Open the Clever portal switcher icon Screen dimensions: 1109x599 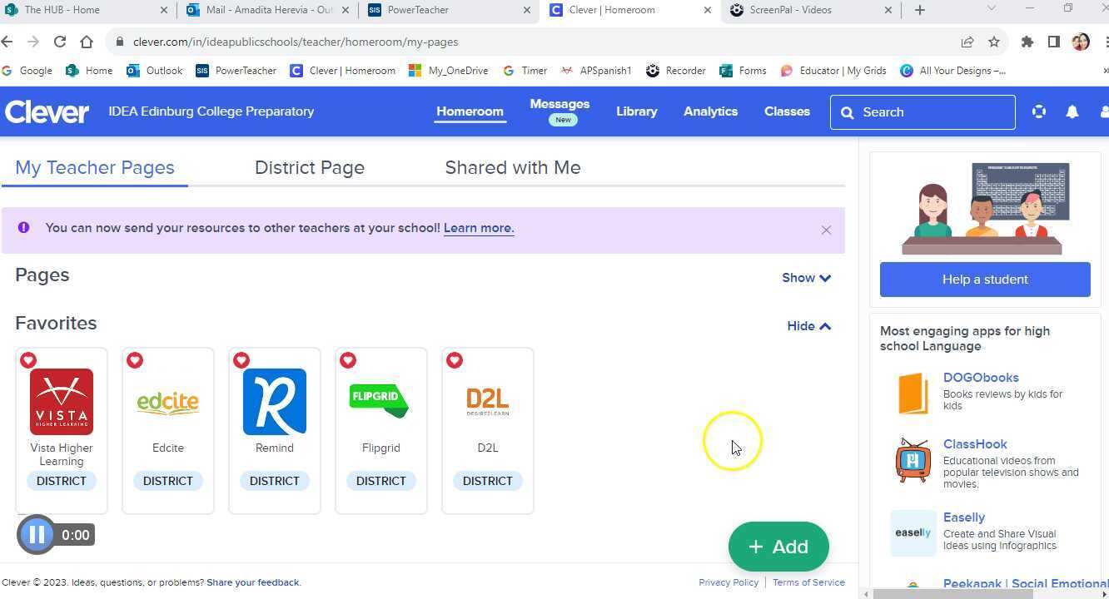coord(1039,111)
